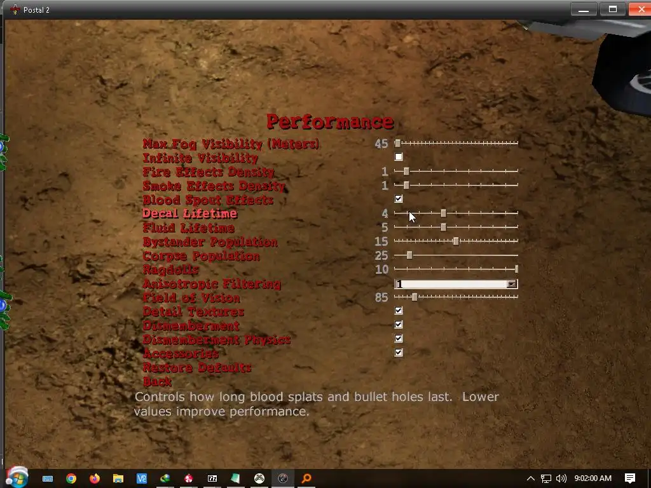The height and width of the screenshot is (488, 651).
Task: Uncheck the Dismemberment checkbox
Action: tap(399, 325)
